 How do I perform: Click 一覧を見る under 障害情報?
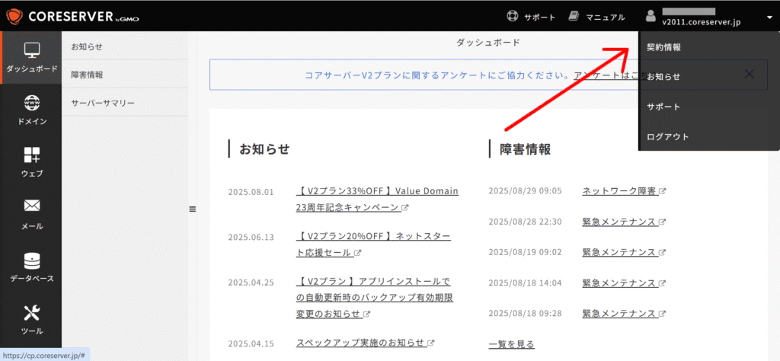pos(511,344)
